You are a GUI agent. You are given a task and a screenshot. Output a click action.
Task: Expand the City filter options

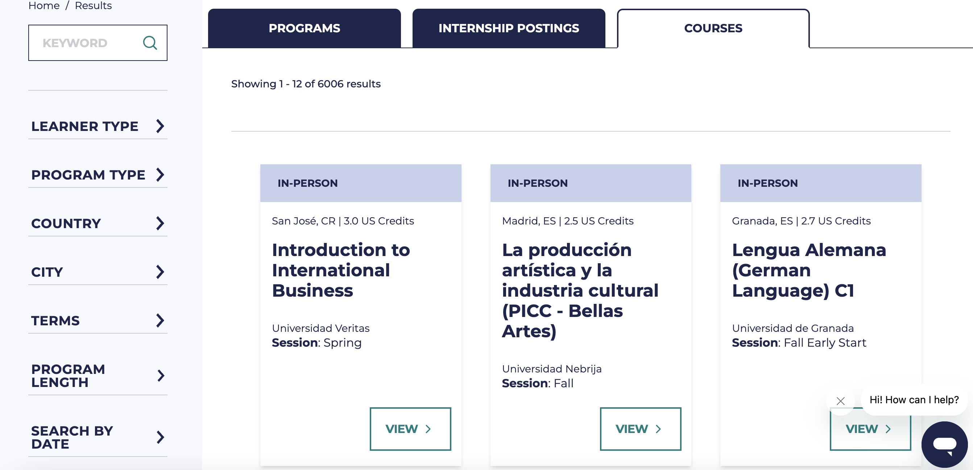click(98, 272)
